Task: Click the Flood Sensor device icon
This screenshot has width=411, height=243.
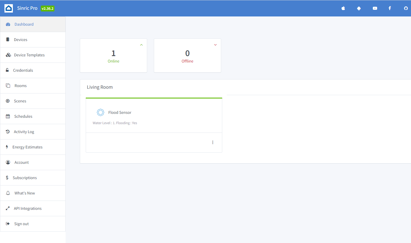Action: 101,112
